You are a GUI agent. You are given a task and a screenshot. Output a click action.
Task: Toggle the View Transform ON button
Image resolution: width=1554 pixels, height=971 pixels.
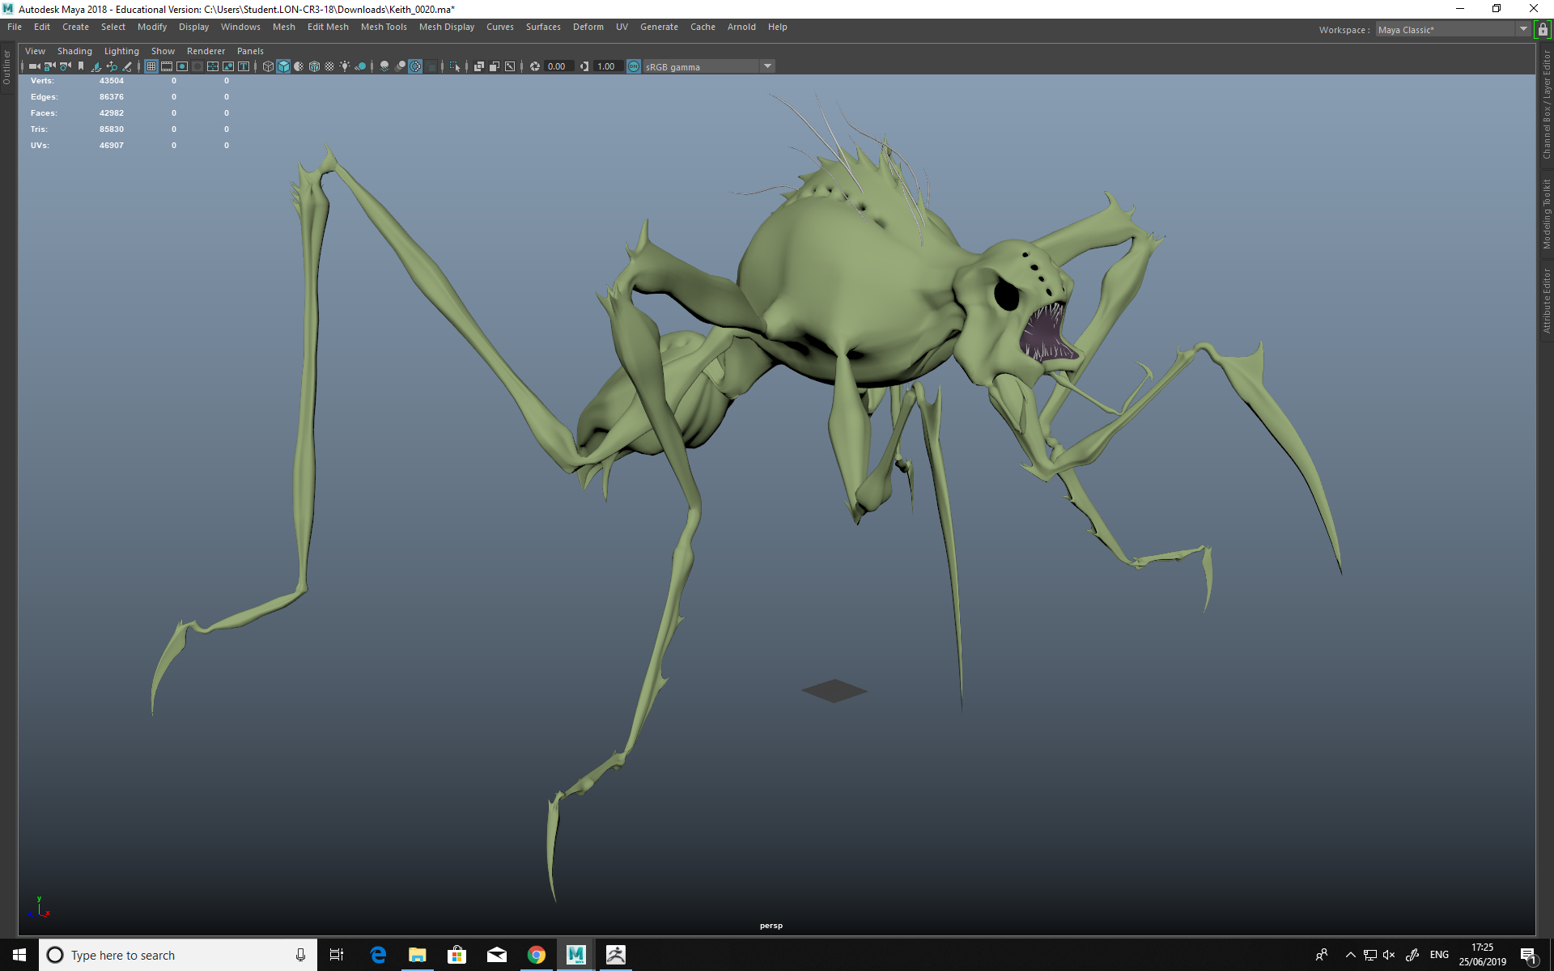click(634, 66)
